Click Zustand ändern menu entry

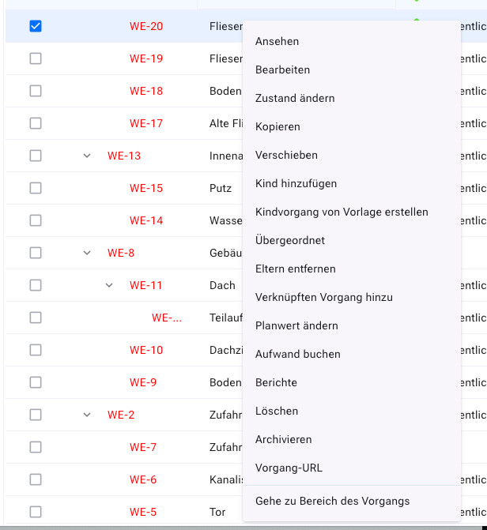coord(295,98)
